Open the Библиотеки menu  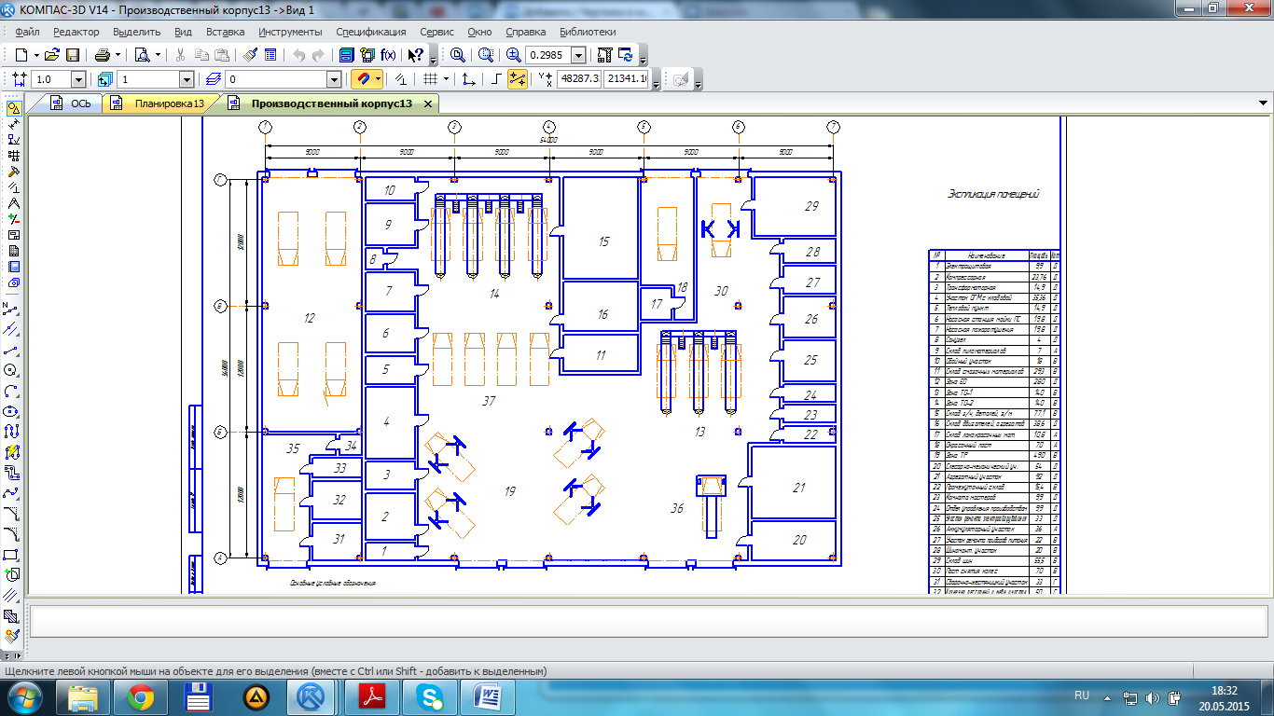(588, 32)
